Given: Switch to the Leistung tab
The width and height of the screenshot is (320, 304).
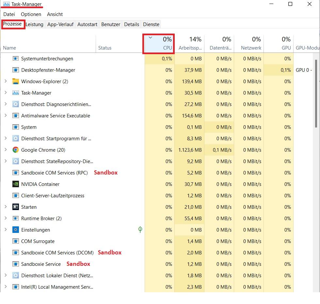Looking at the screenshot, I should tap(35, 24).
